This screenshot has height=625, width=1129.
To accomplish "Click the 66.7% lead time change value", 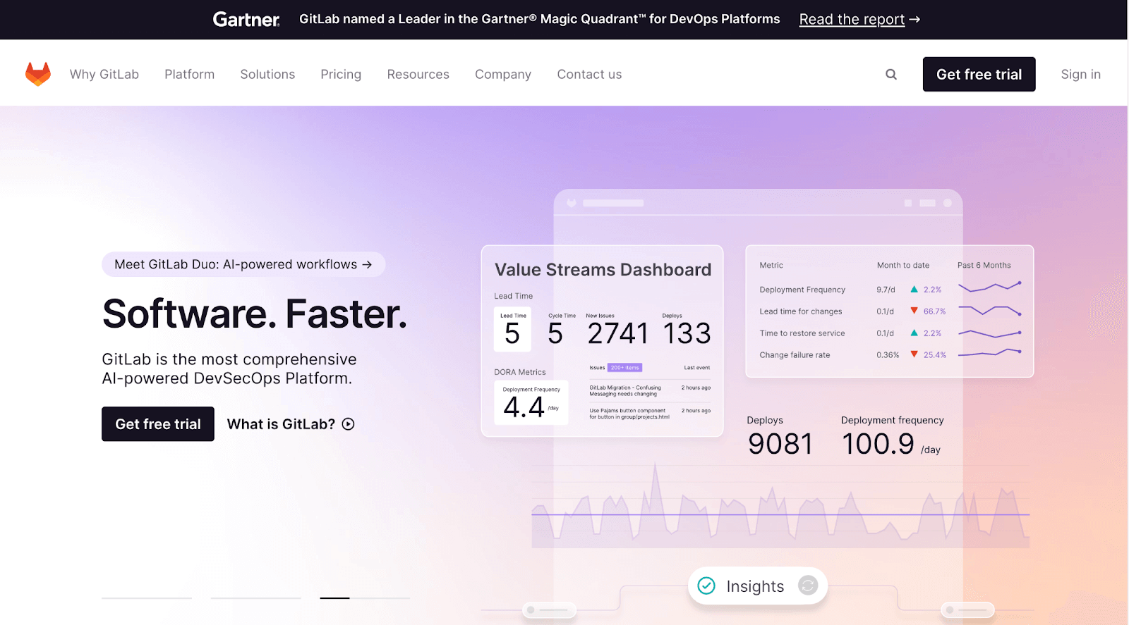I will click(x=934, y=311).
